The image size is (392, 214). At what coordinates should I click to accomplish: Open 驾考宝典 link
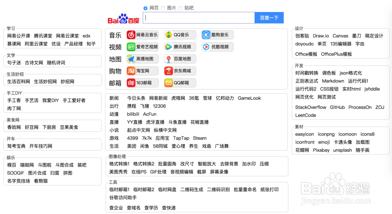16,146
